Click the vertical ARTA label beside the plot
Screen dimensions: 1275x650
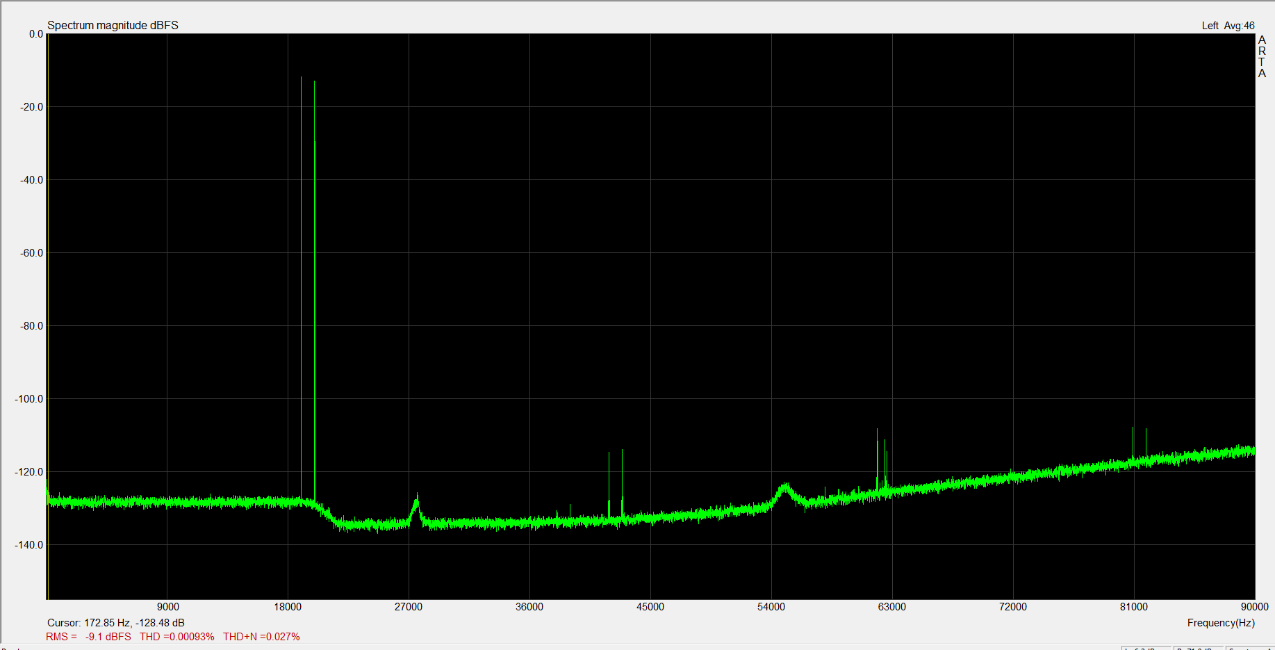click(1262, 56)
